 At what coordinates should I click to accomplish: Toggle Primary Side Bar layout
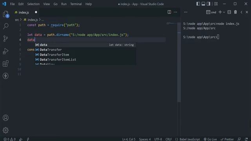click(198, 4)
